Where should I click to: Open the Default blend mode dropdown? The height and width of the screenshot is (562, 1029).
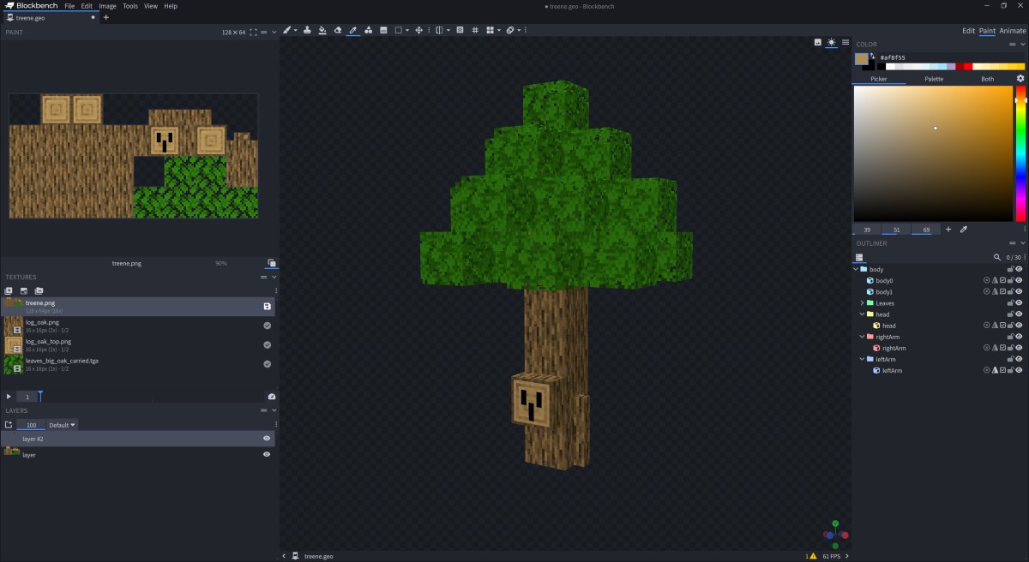click(x=63, y=425)
